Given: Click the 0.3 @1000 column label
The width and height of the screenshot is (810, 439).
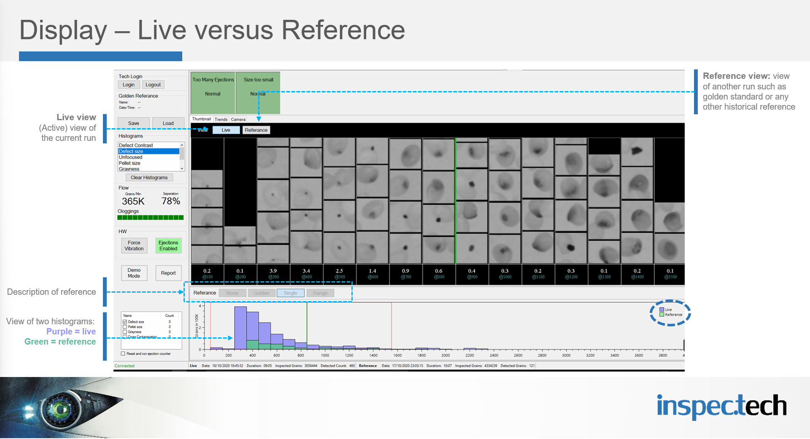Looking at the screenshot, I should [x=505, y=274].
